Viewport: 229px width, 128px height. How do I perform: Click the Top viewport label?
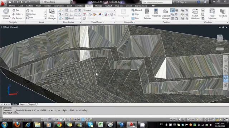pos(7,27)
